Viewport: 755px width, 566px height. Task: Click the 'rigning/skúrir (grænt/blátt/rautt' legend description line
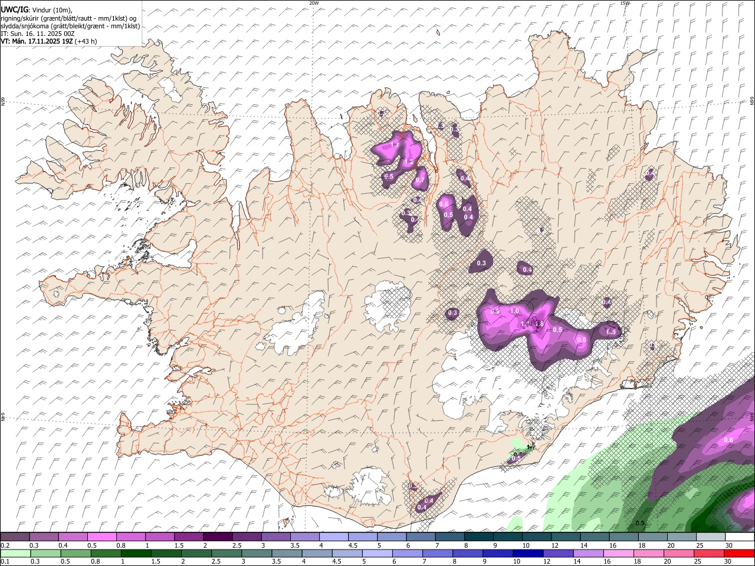point(69,18)
